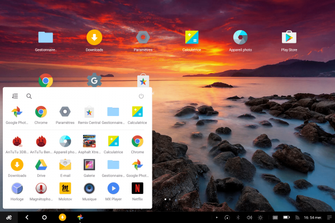The image size is (335, 223).
Task: Open Calculatrice next to Asphalt Xtreme
Action: pyautogui.click(x=113, y=141)
